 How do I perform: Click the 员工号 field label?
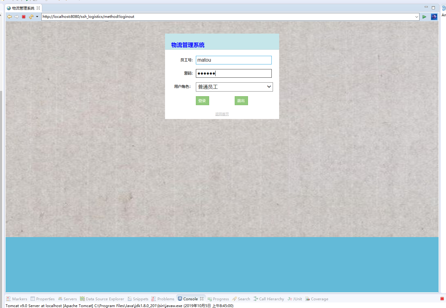pyautogui.click(x=187, y=60)
